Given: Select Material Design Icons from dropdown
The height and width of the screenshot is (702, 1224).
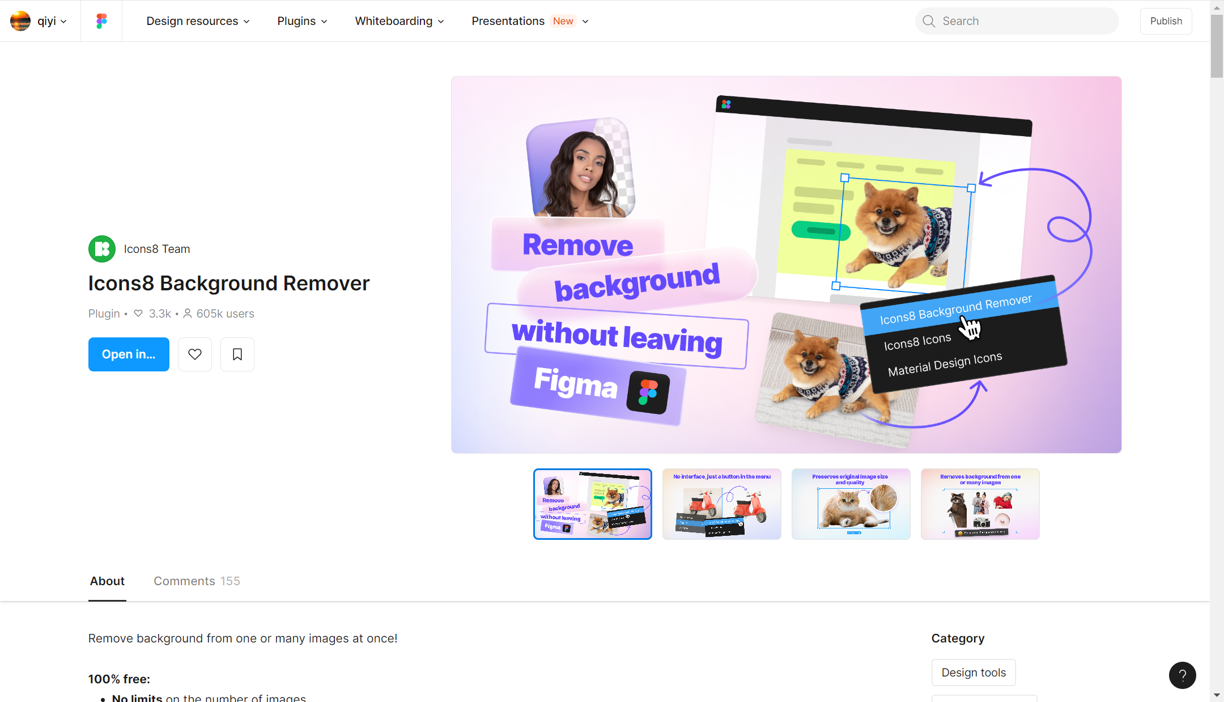Looking at the screenshot, I should click(943, 357).
